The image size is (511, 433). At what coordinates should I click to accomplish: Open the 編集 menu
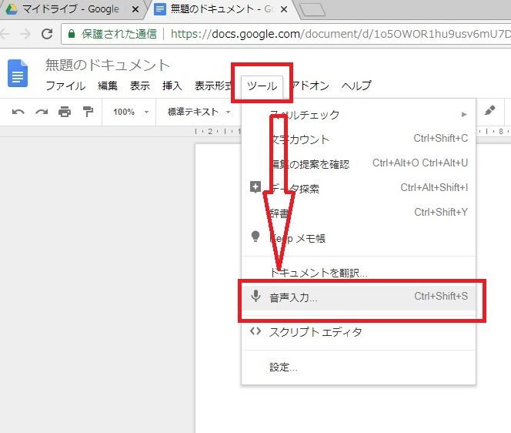(x=108, y=86)
